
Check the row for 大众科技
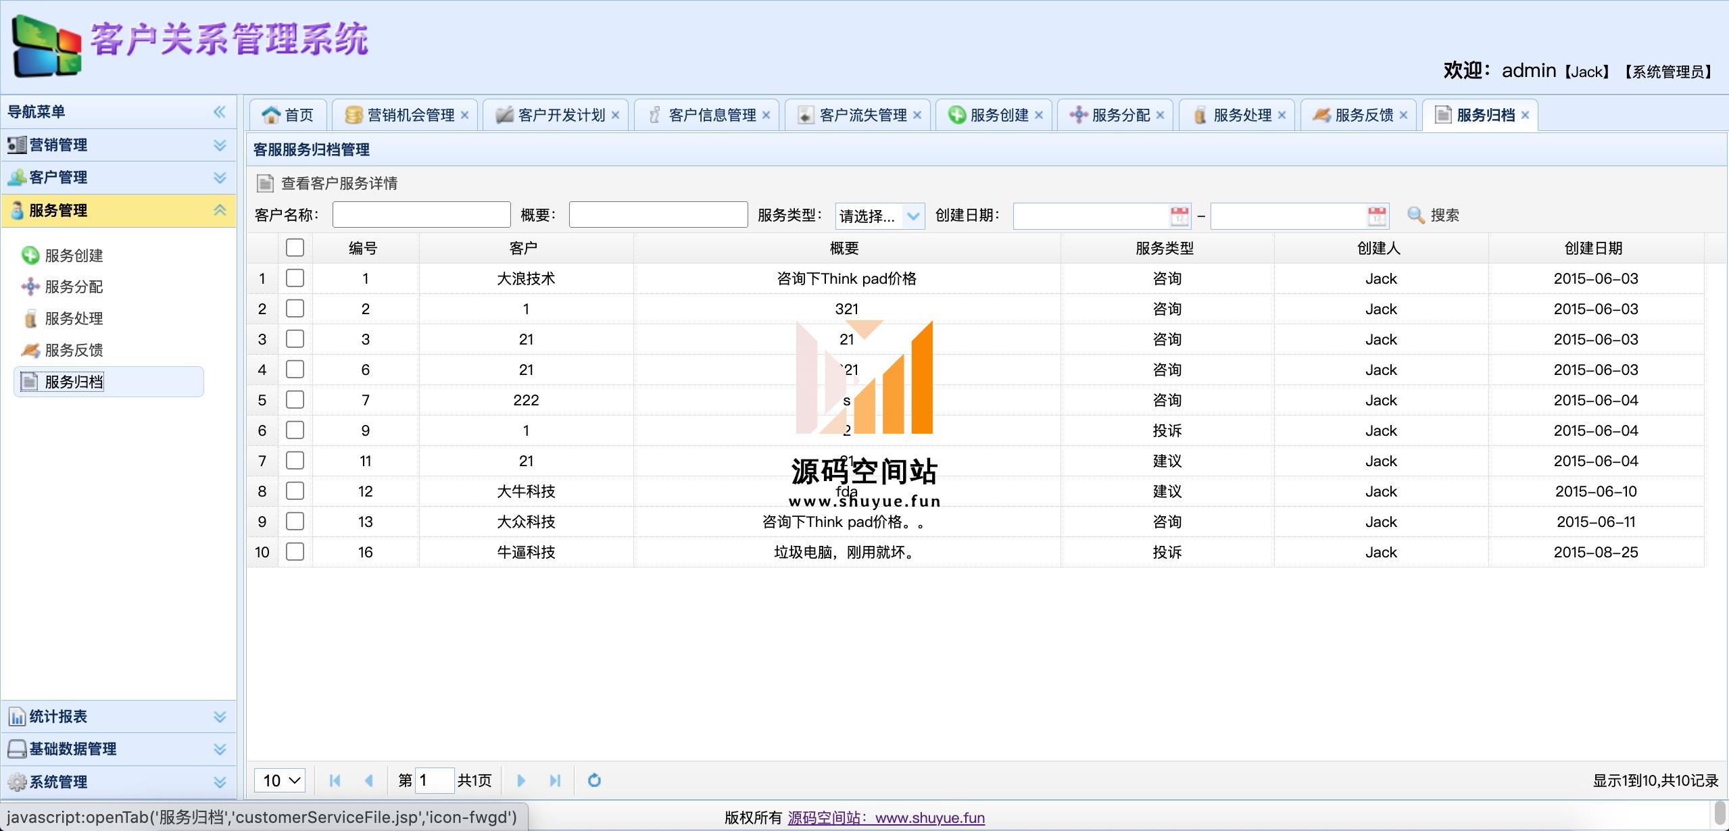click(x=295, y=521)
